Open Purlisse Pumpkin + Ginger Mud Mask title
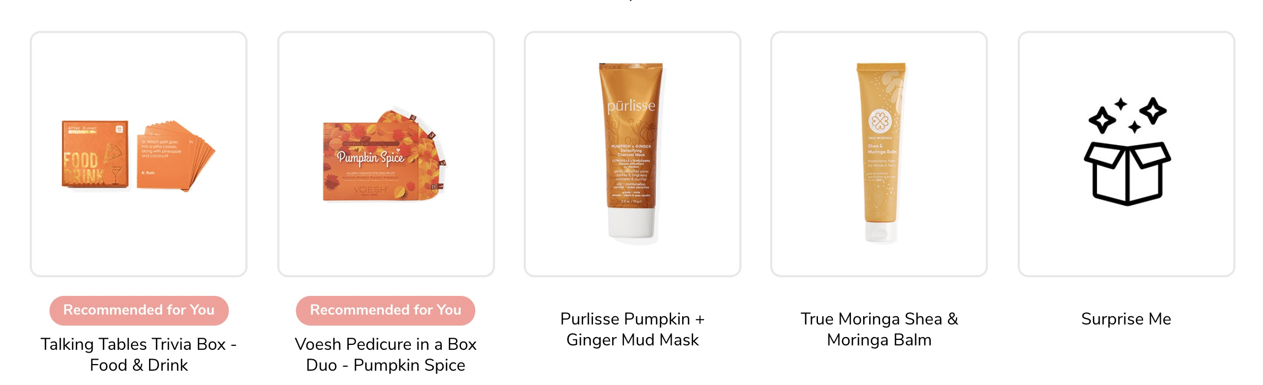This screenshot has height=385, width=1263. point(633,329)
